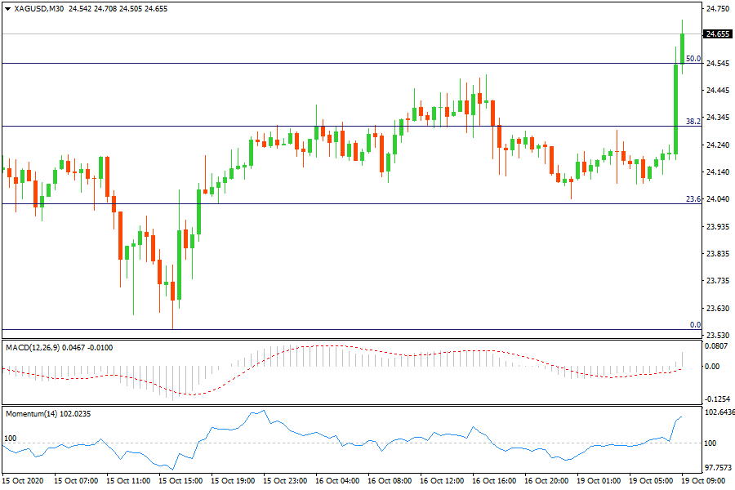Click the 16 Oct 12:00 time axis label

click(x=446, y=481)
